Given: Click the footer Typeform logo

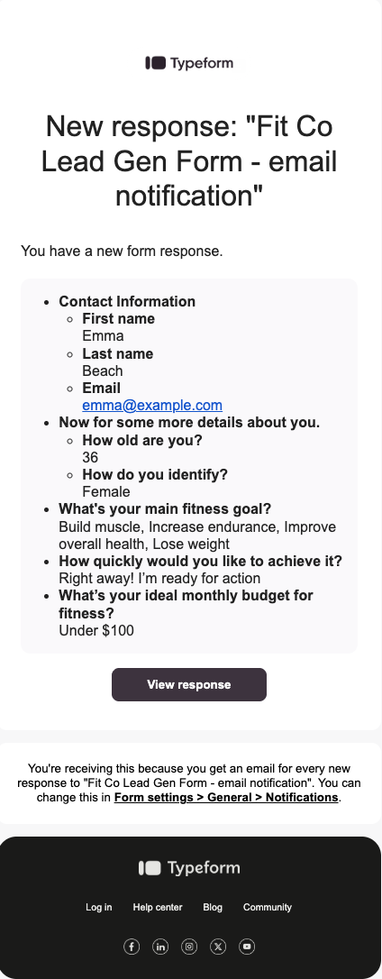Looking at the screenshot, I should click(x=189, y=868).
